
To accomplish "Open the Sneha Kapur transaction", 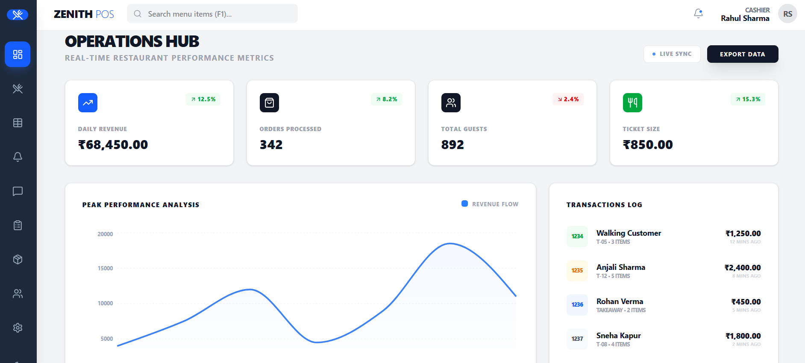I will point(664,339).
